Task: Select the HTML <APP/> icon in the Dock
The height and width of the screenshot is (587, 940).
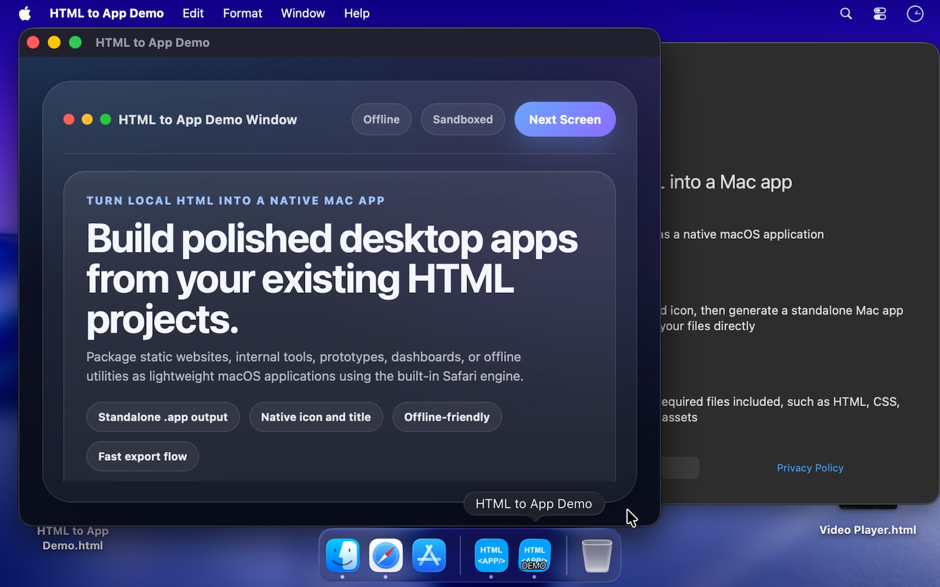Action: tap(491, 555)
